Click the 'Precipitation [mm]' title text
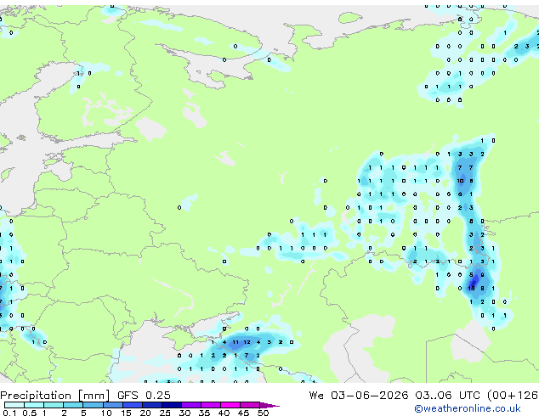This screenshot has height=416, width=539. tap(55, 396)
